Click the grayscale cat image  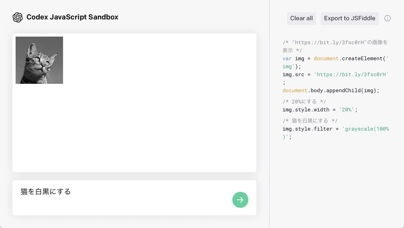point(39,60)
